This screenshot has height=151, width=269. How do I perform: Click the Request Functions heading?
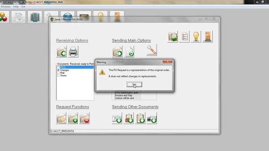pyautogui.click(x=73, y=107)
